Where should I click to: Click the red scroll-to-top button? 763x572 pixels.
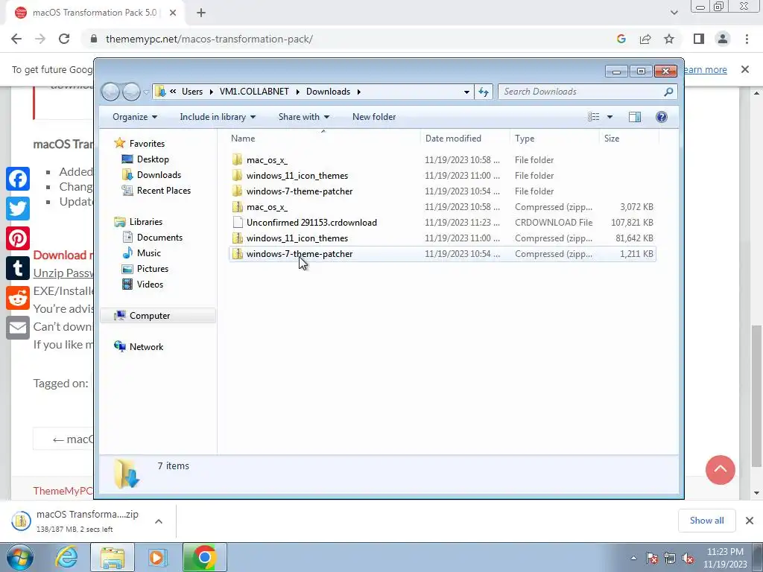(x=721, y=470)
